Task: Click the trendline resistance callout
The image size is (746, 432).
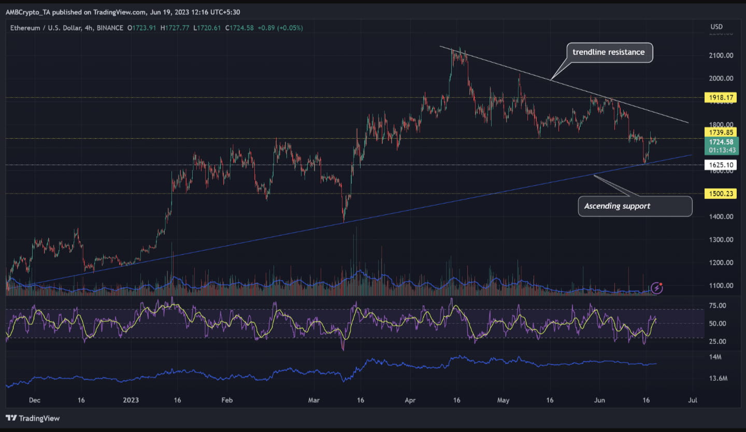Action: [x=608, y=52]
